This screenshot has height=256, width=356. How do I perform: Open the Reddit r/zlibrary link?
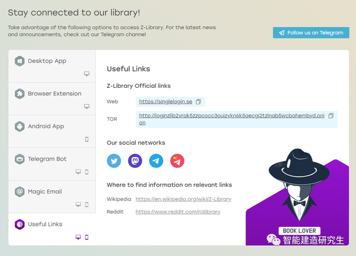(178, 212)
